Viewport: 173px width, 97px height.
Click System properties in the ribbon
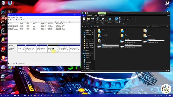(x=124, y=20)
